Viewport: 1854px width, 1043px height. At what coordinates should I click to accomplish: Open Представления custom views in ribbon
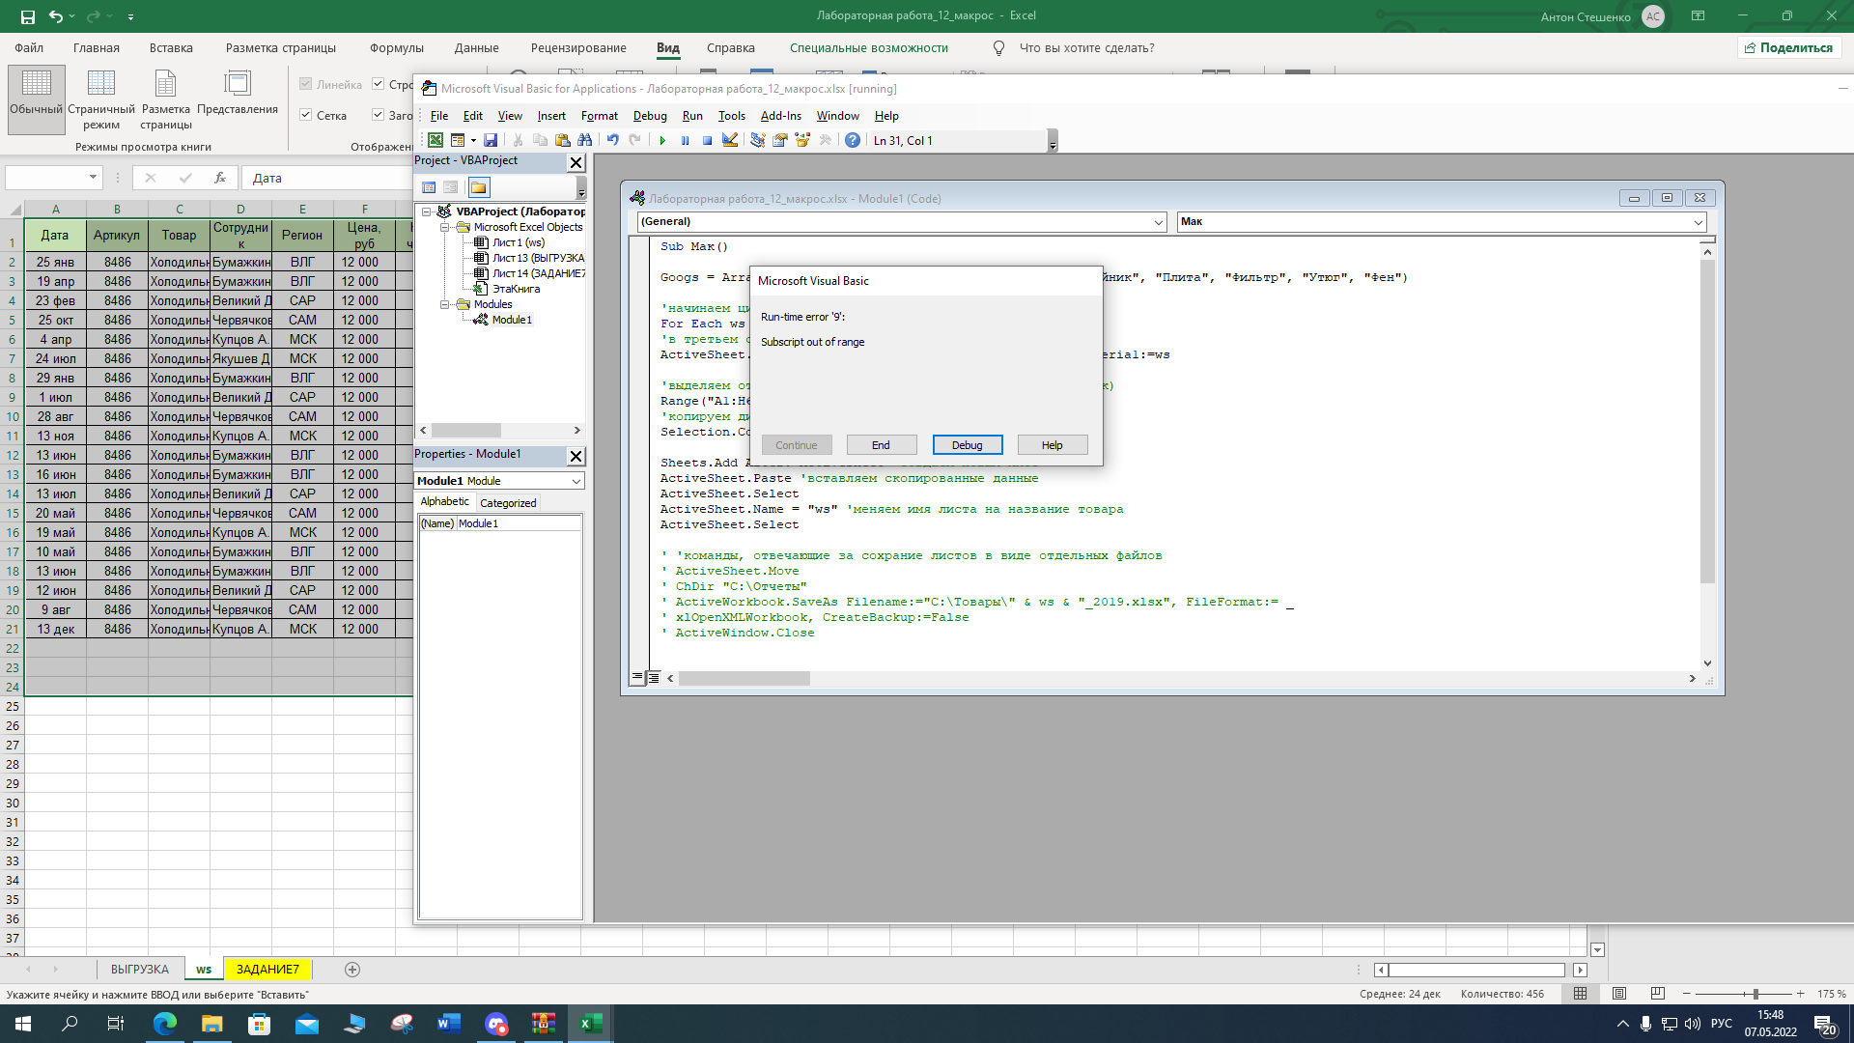[x=238, y=94]
